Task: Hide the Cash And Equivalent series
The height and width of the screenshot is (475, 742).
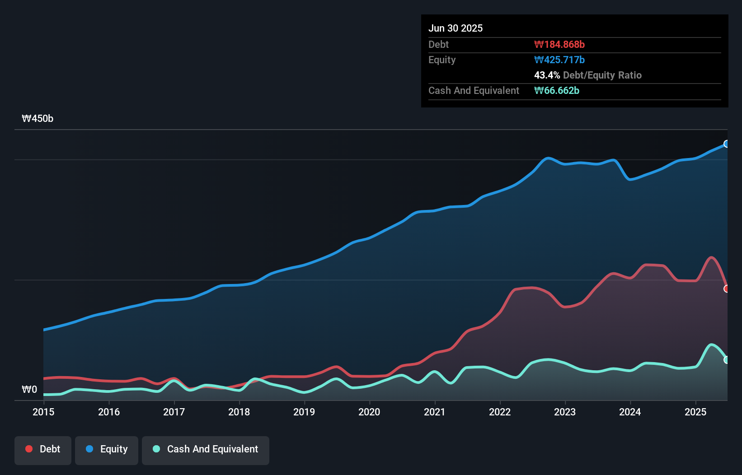Action: pos(206,450)
